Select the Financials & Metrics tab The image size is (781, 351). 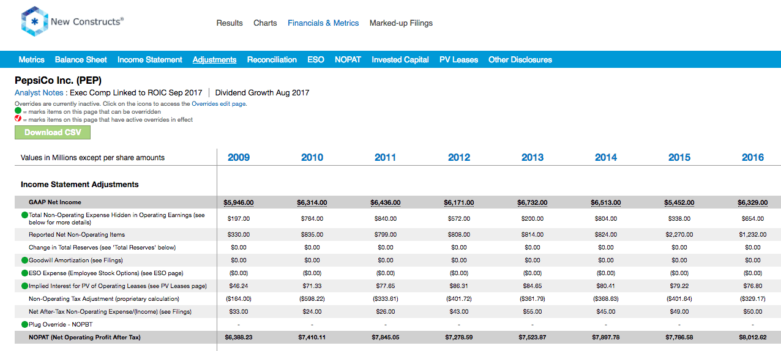(x=323, y=23)
